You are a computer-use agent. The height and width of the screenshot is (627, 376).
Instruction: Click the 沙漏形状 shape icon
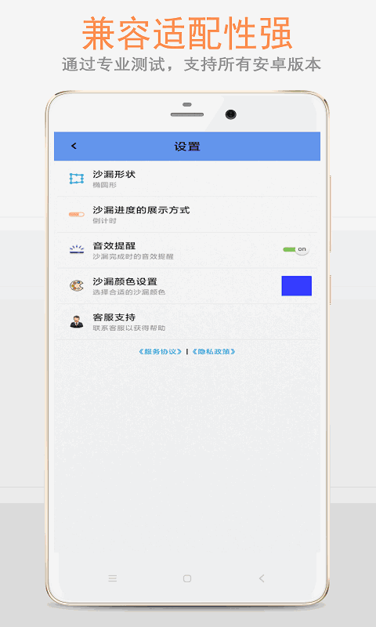pyautogui.click(x=76, y=179)
